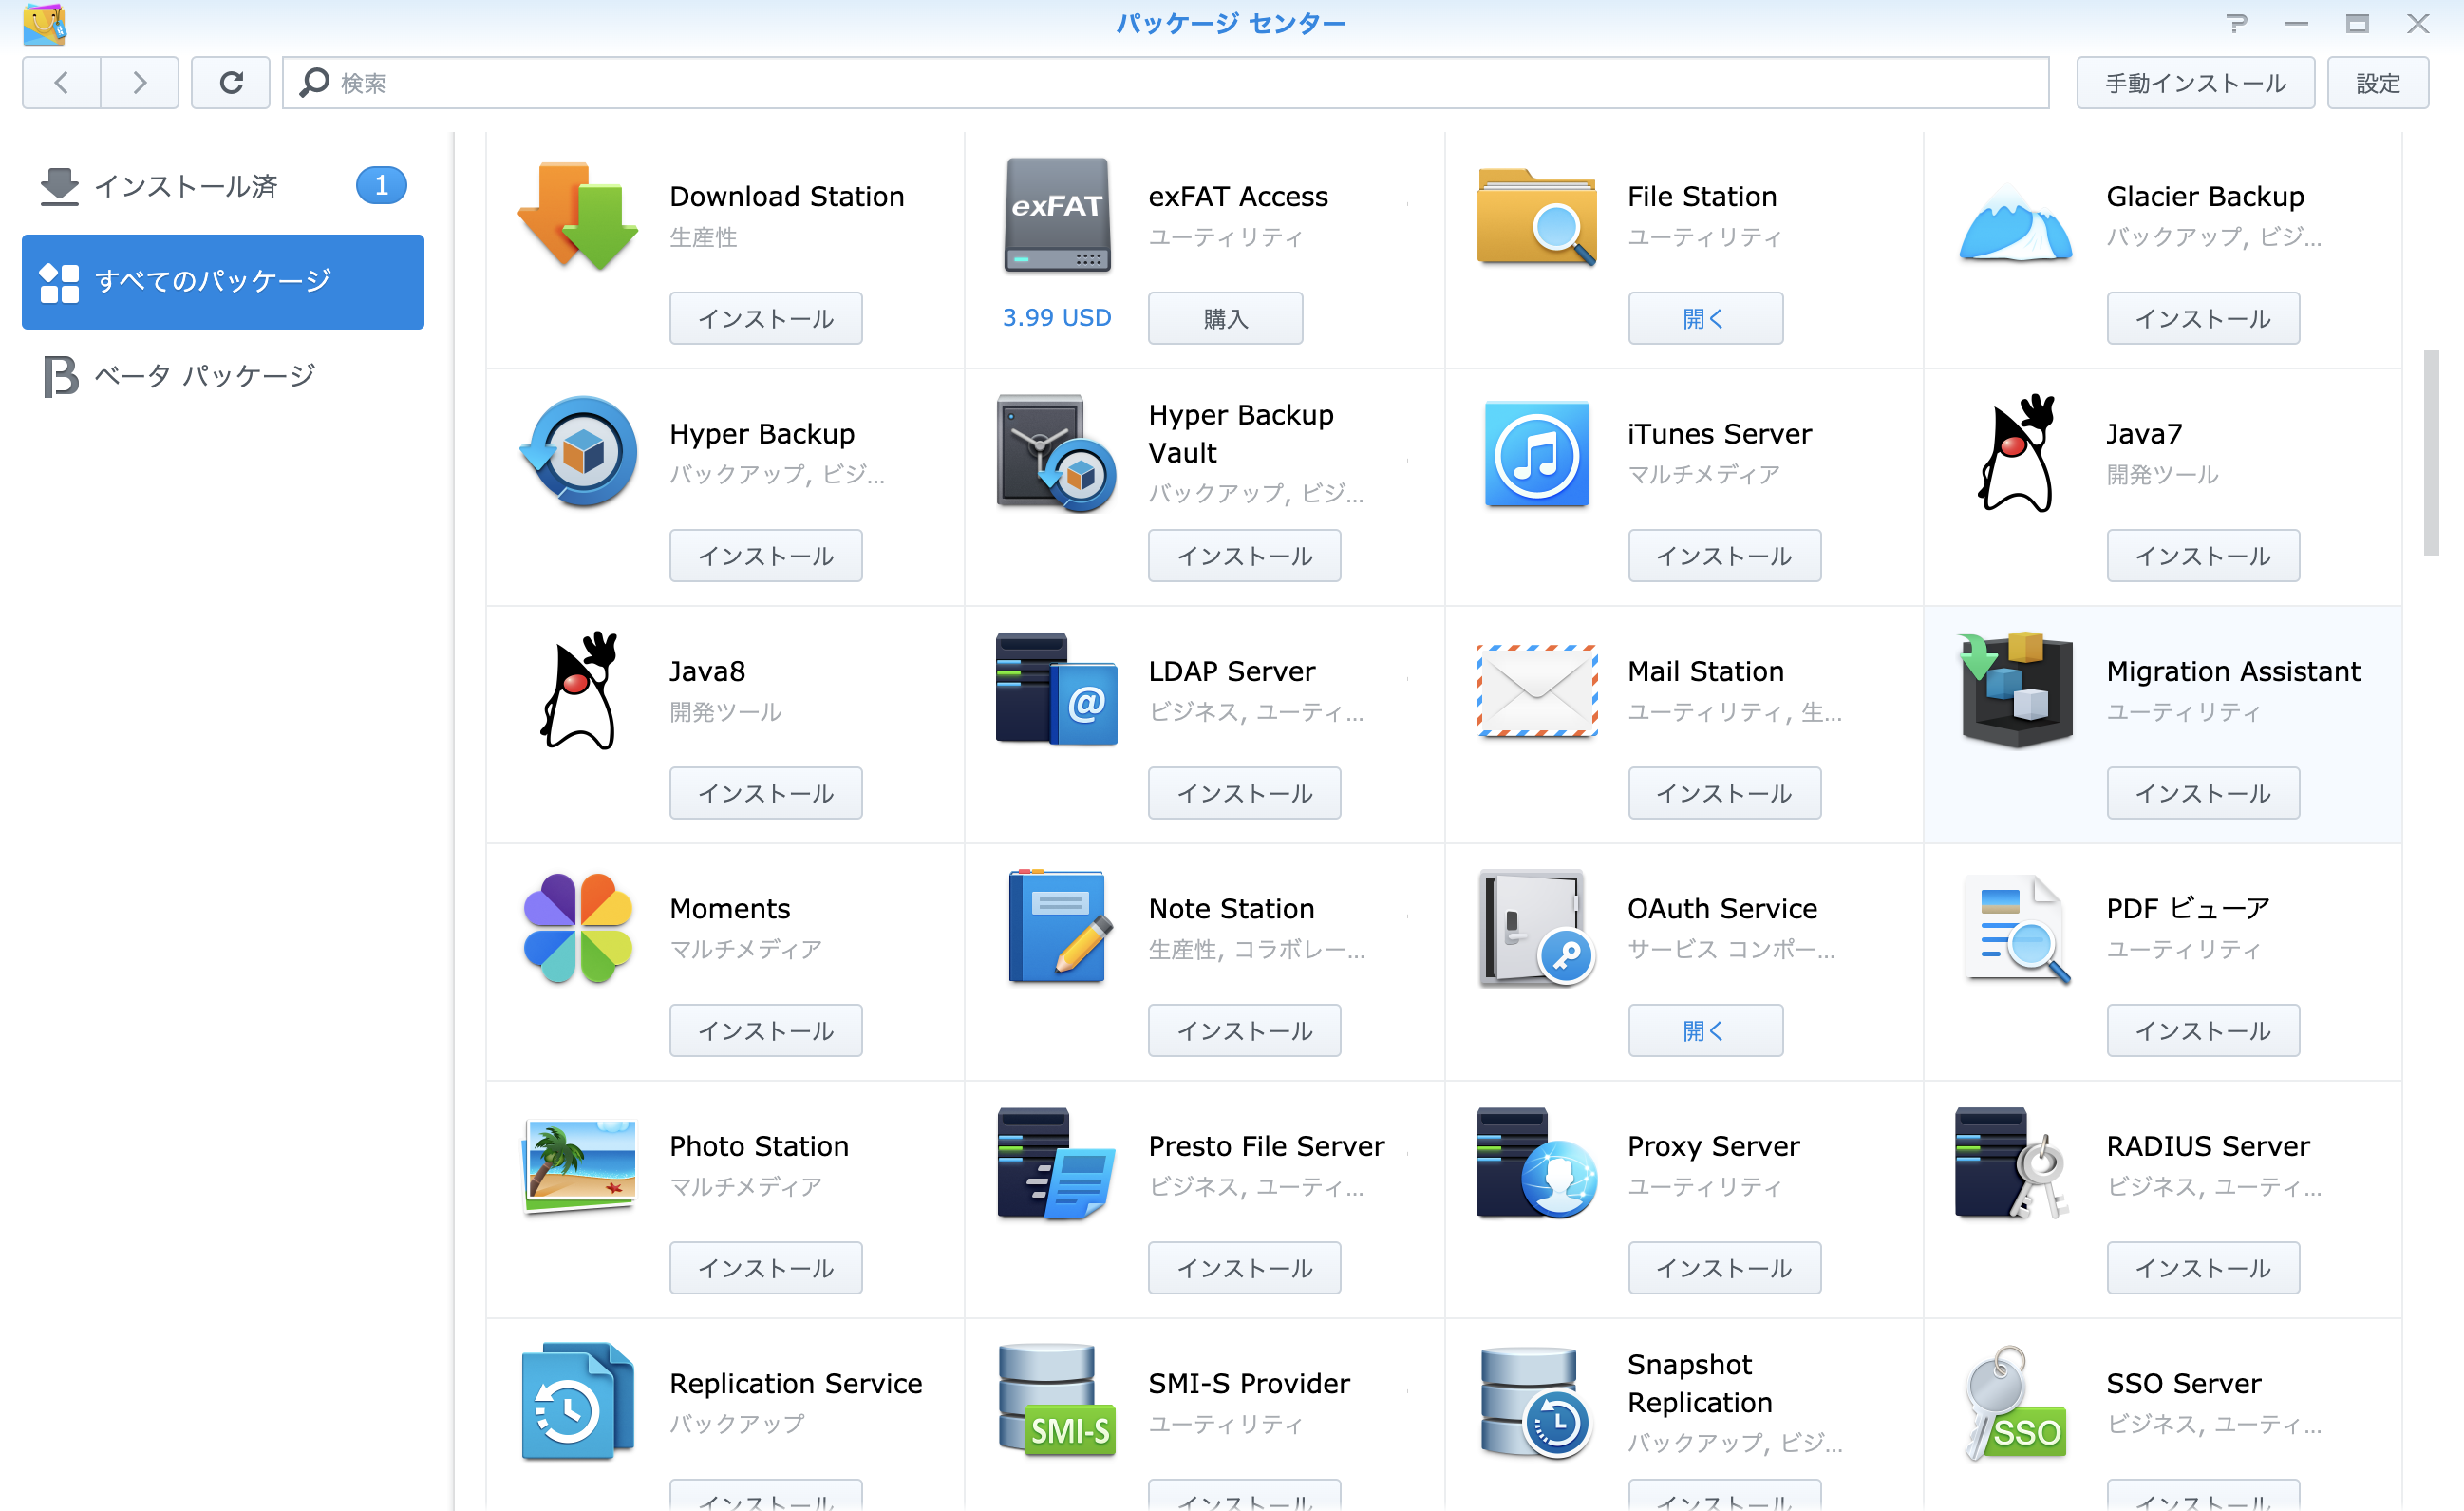The image size is (2464, 1511).
Task: Install Moments
Action: 766,1030
